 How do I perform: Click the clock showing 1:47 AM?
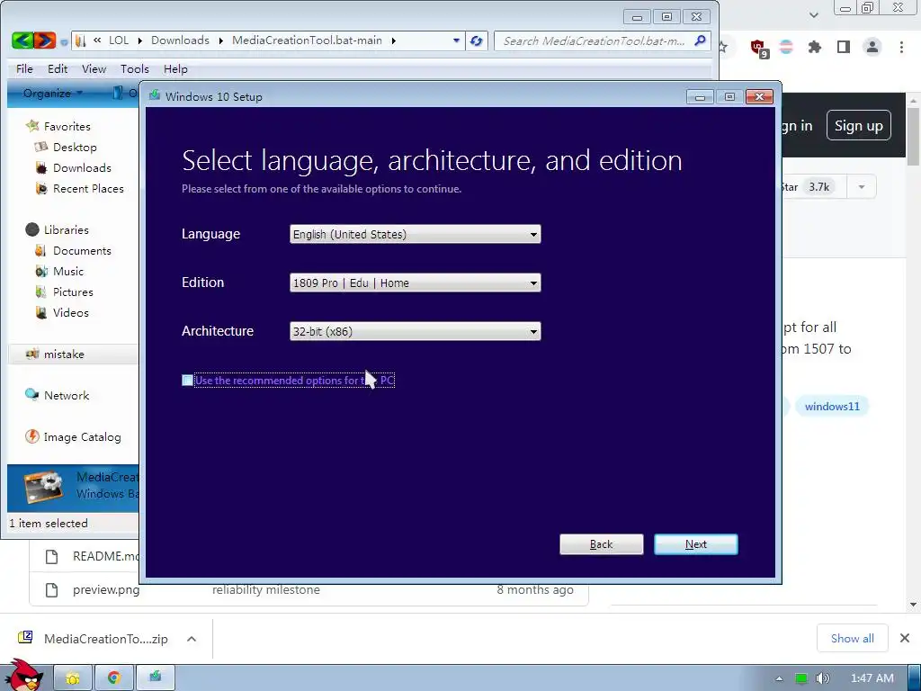[872, 678]
